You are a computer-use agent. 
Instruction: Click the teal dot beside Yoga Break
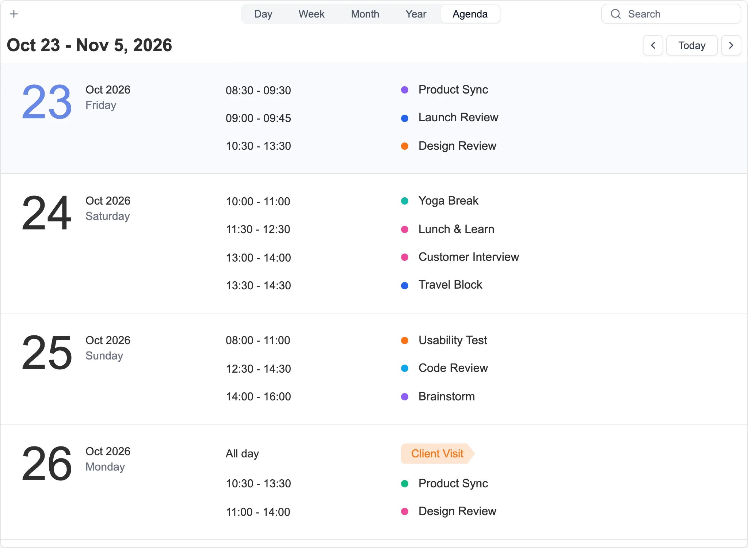(x=405, y=201)
